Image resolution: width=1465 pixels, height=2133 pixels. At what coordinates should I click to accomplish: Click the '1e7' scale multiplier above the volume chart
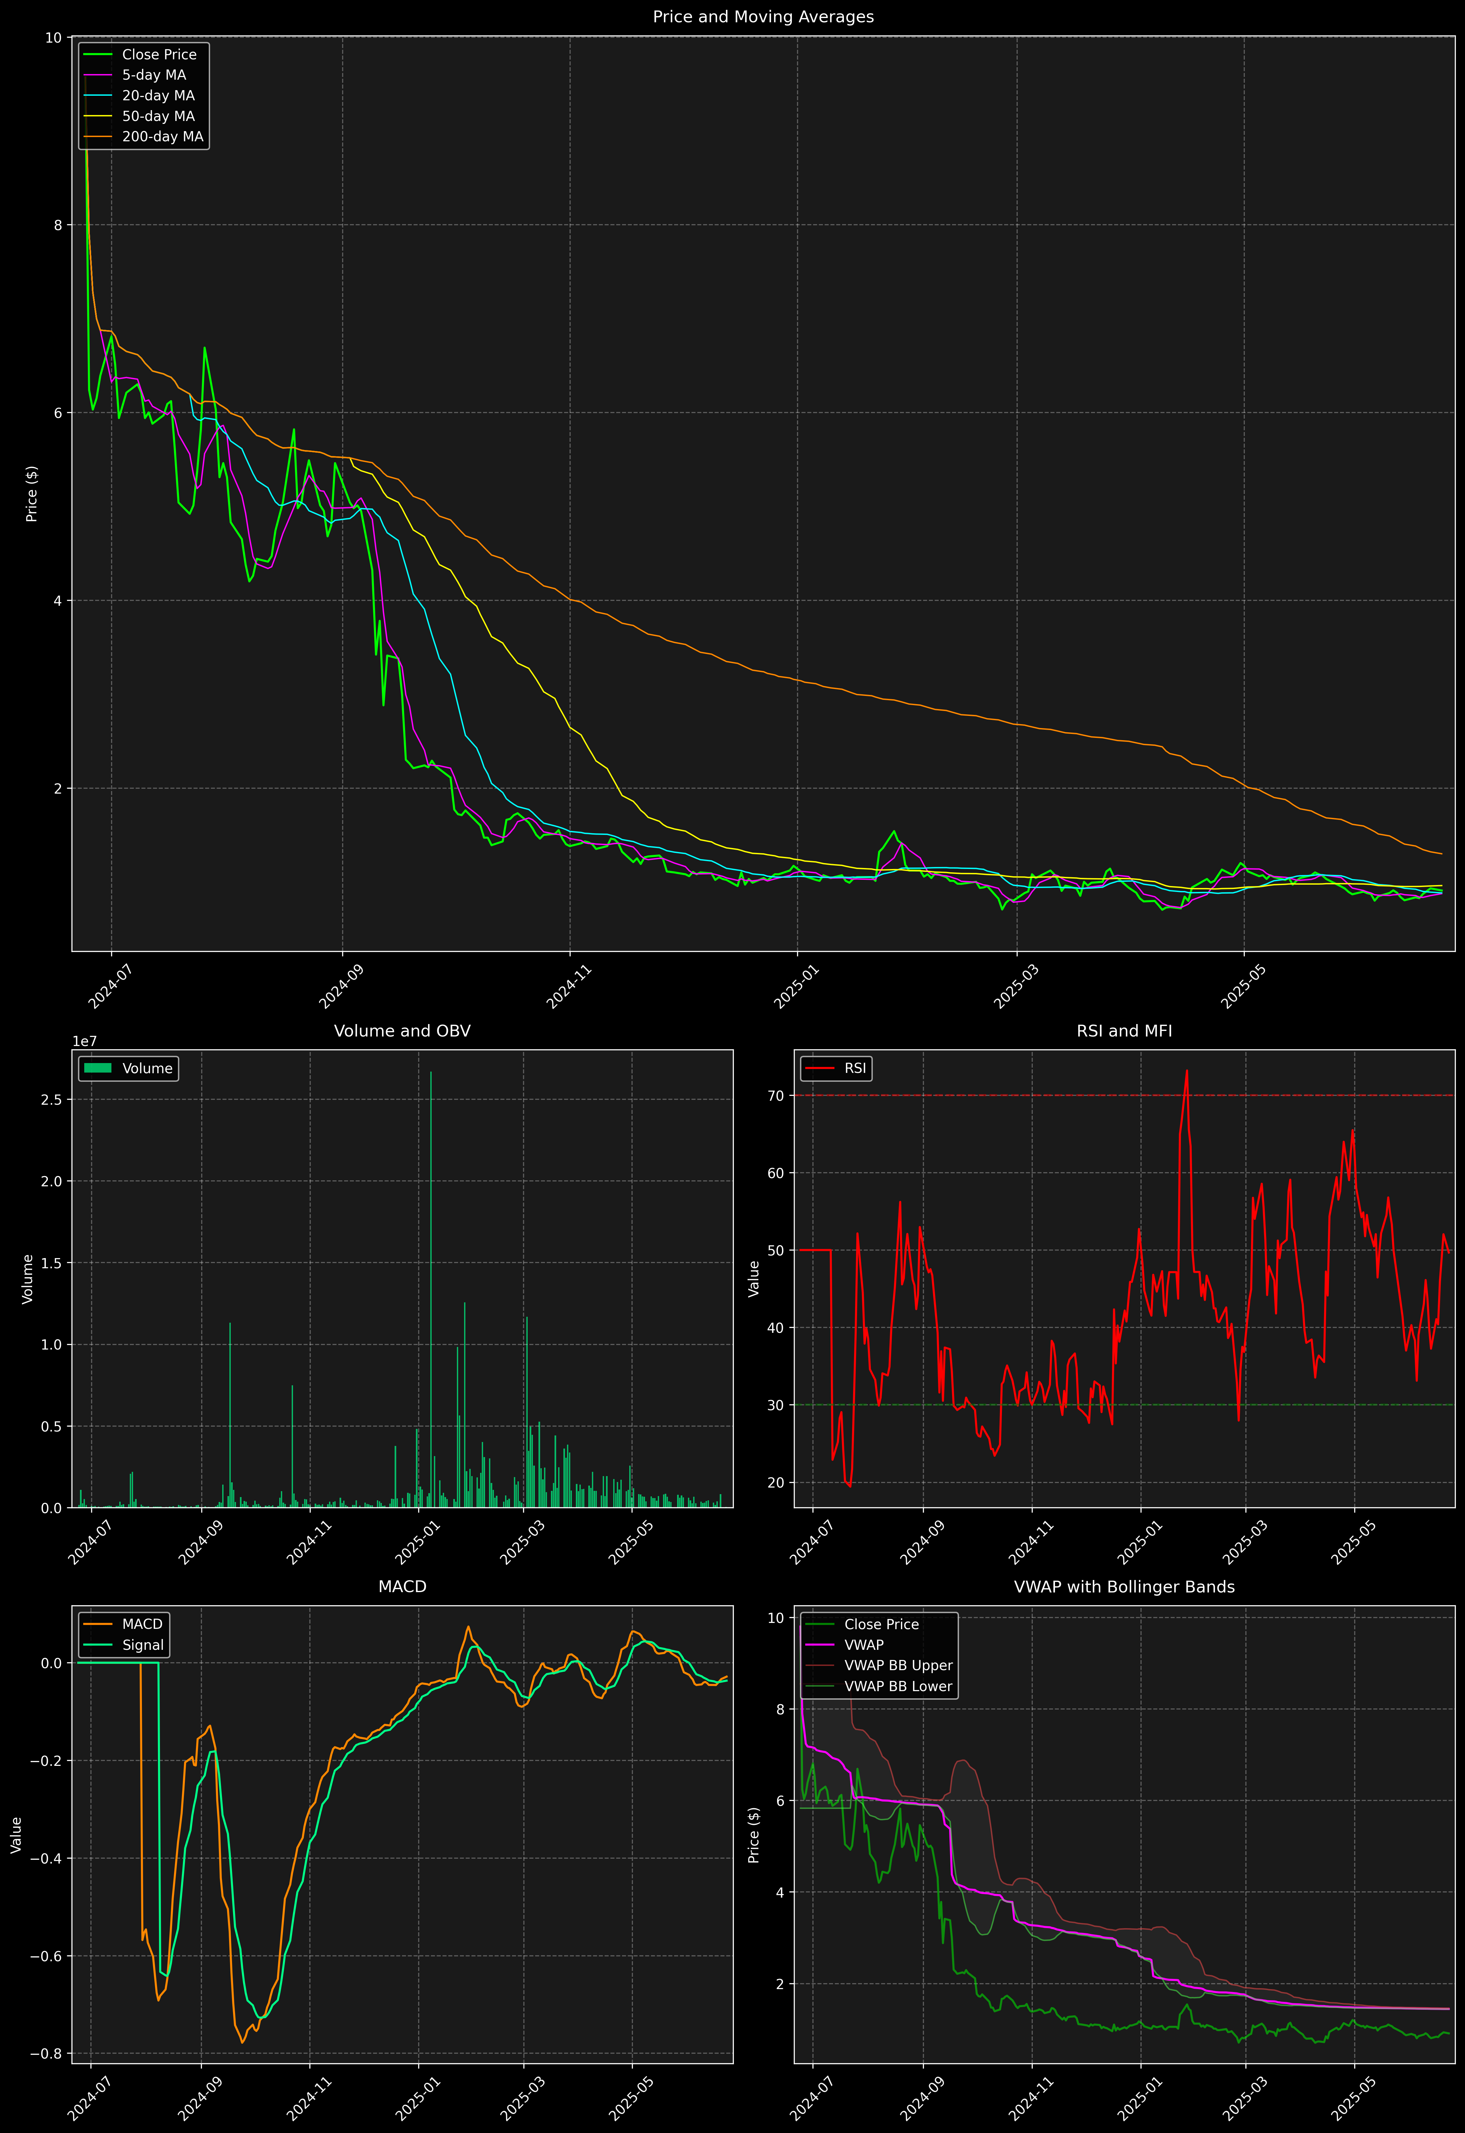tap(85, 1042)
